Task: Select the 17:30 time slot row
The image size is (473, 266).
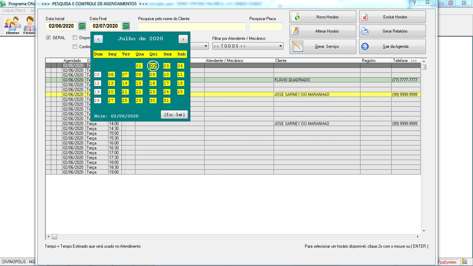Action: point(233,158)
